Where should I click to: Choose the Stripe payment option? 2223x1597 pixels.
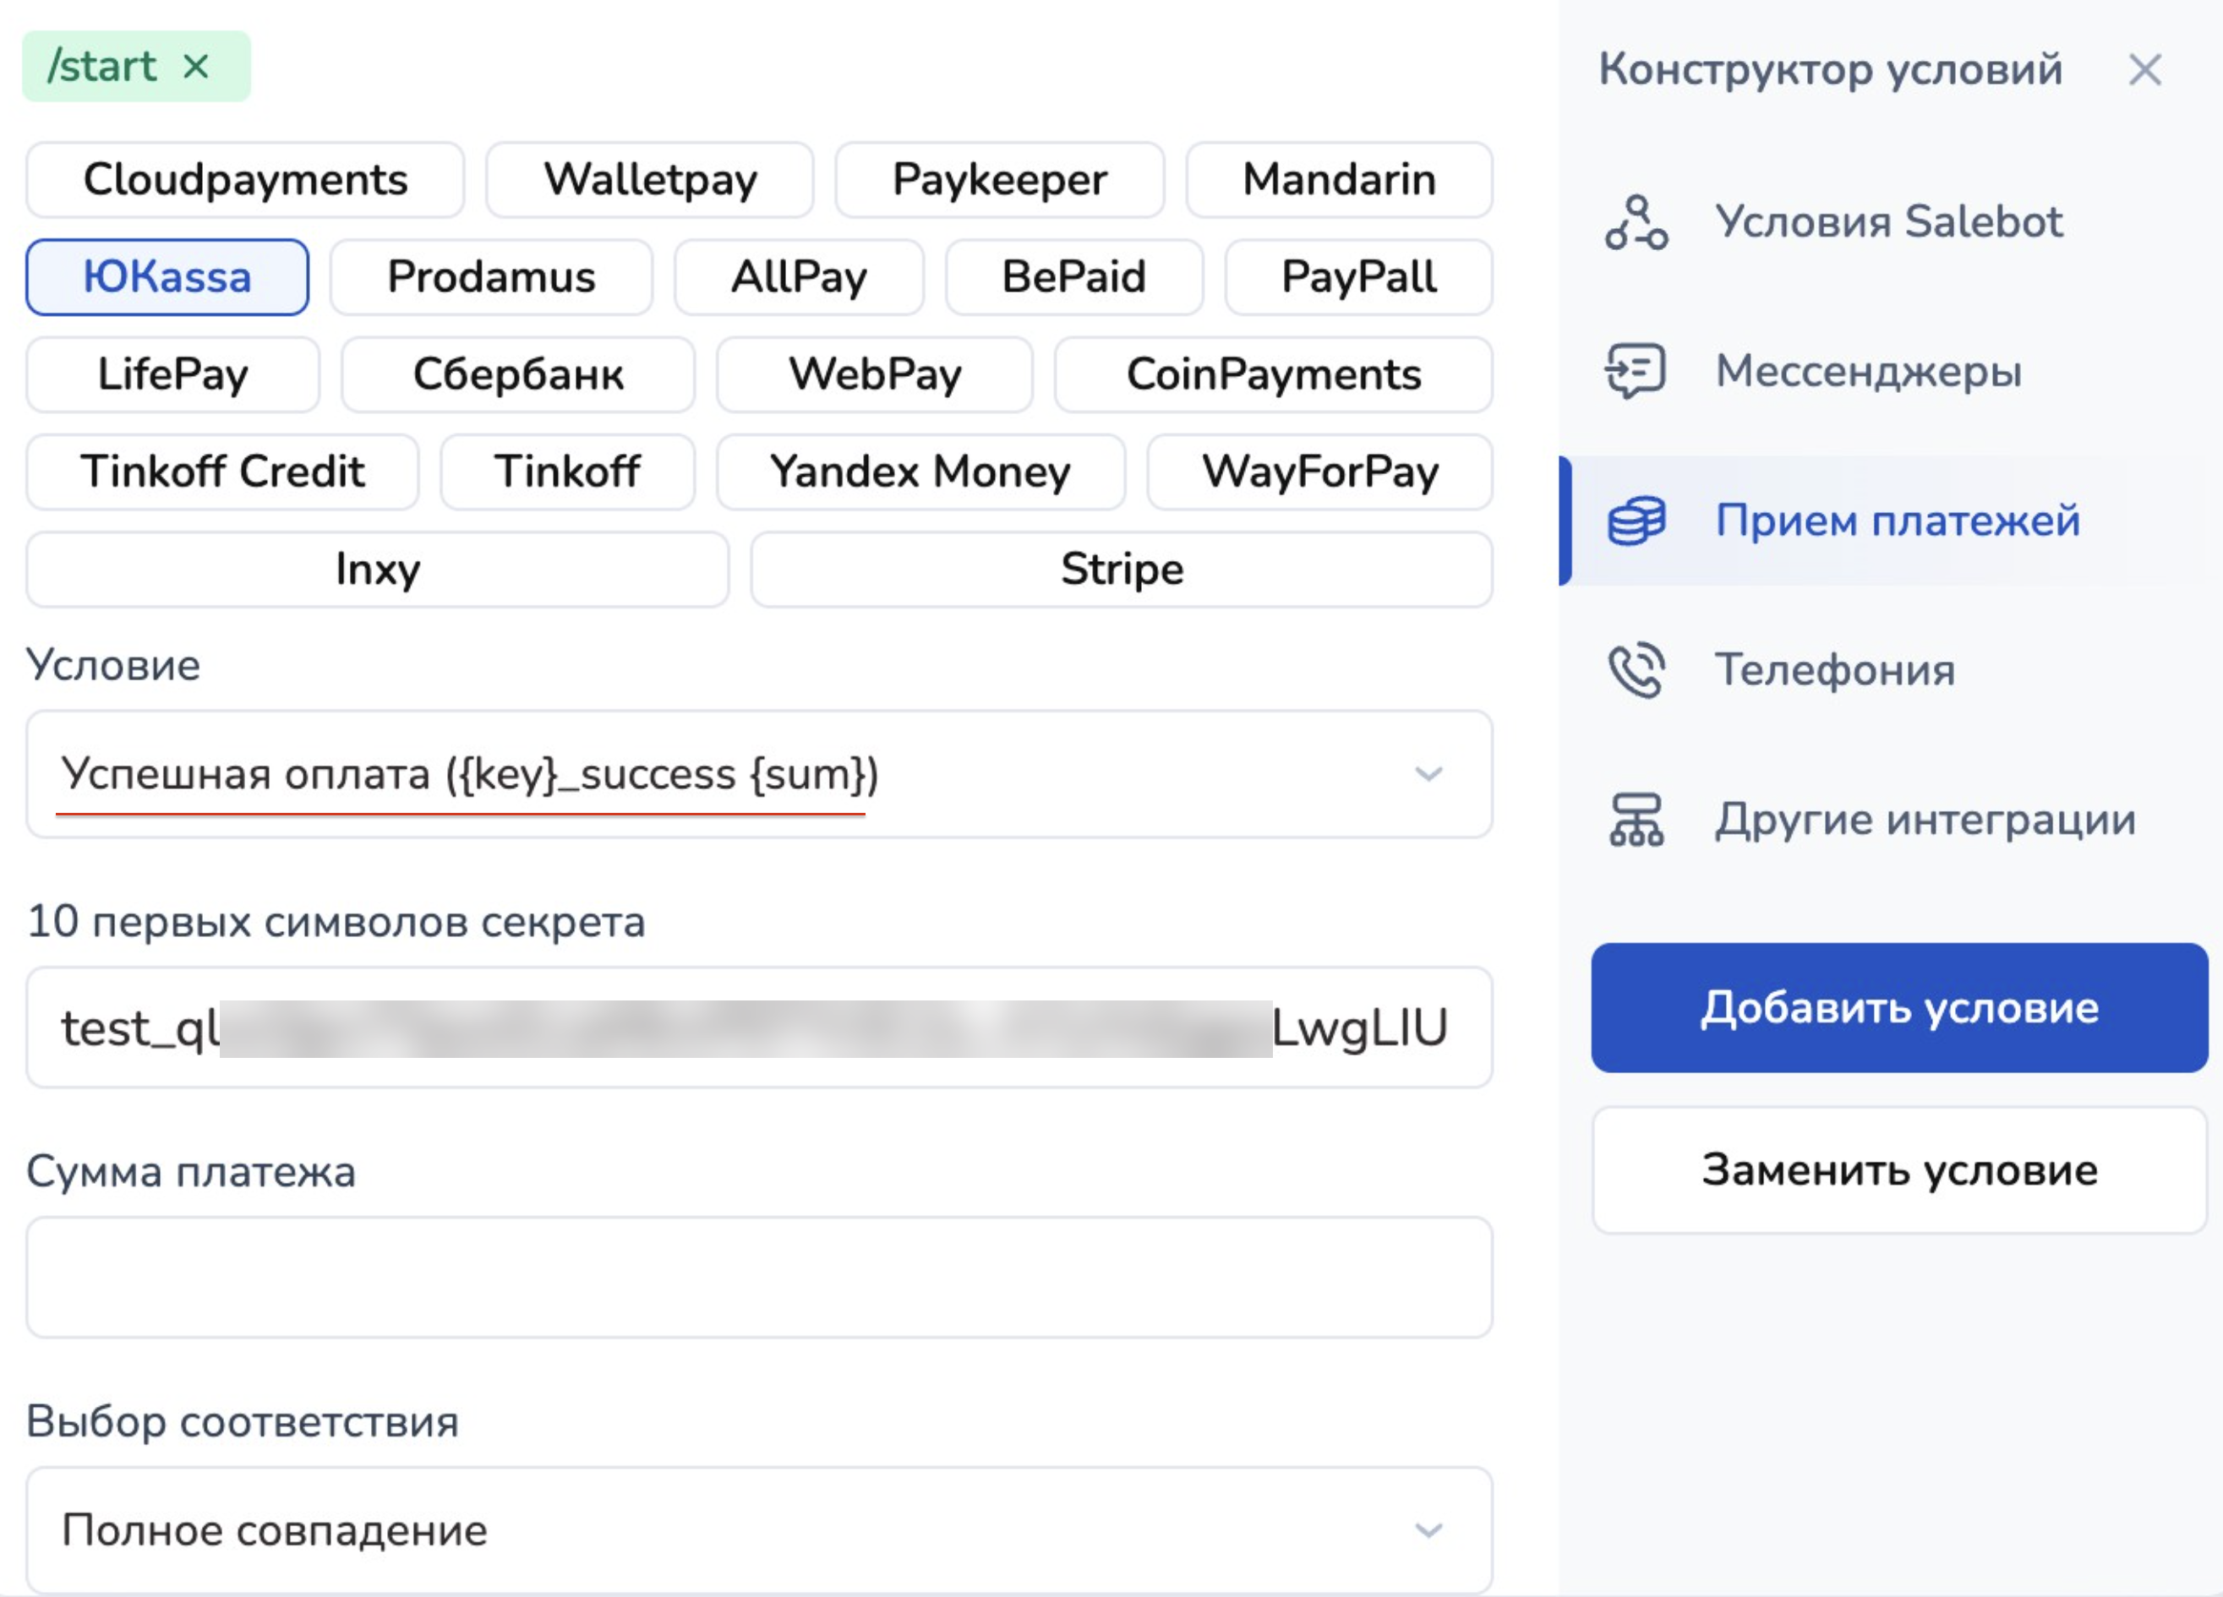coord(1122,570)
